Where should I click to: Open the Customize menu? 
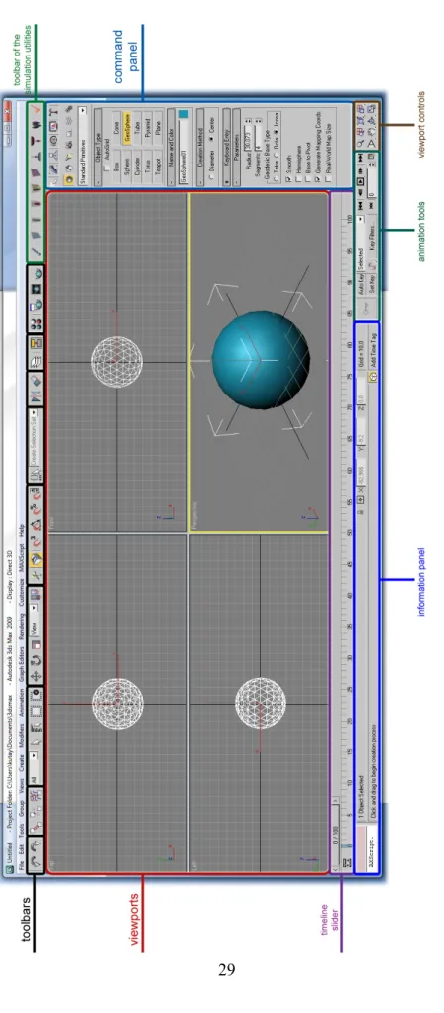[22, 593]
